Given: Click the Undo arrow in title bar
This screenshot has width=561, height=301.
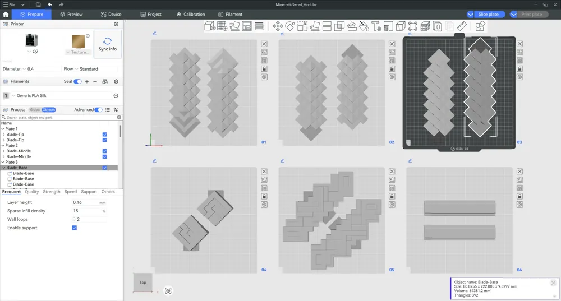Looking at the screenshot, I should pyautogui.click(x=50, y=4).
